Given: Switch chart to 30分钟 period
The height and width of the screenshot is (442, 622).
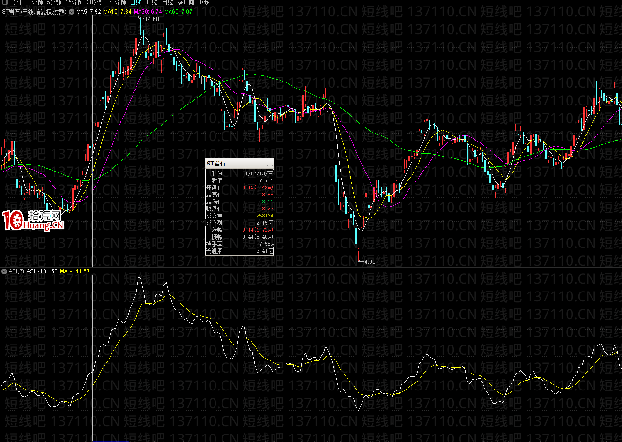Looking at the screenshot, I should tap(95, 3).
